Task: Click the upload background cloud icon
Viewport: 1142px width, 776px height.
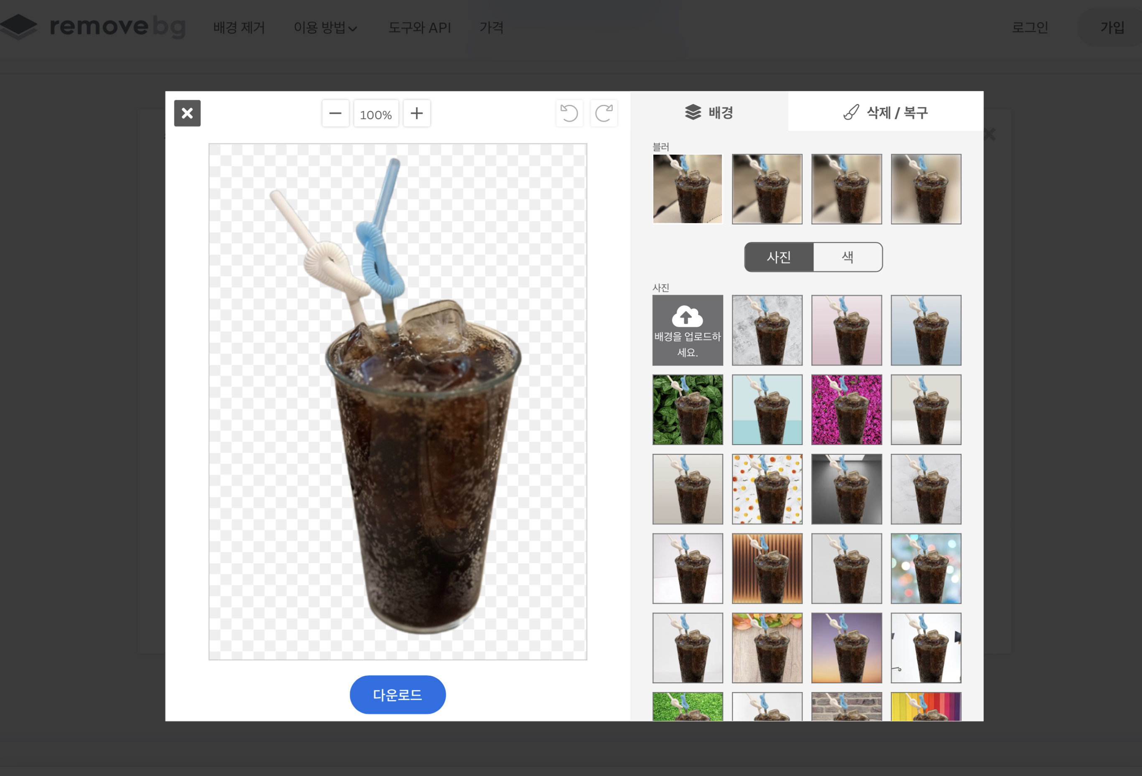Action: click(687, 317)
